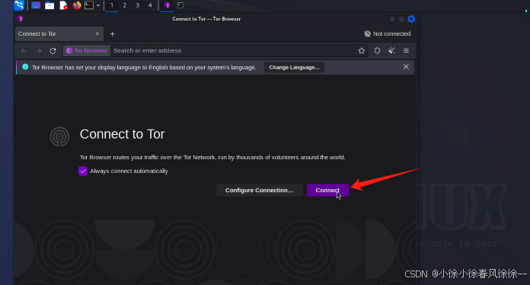Switch to workspace 2
530x285 pixels.
click(125, 5)
